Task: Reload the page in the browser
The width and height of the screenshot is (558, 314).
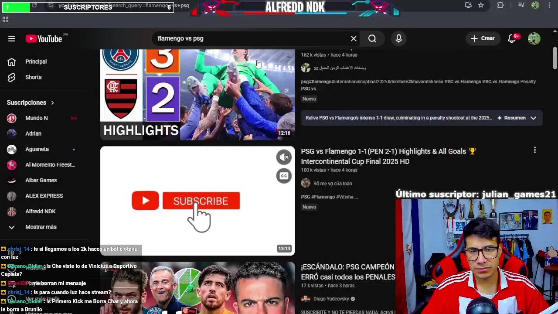Action: [x=34, y=5]
